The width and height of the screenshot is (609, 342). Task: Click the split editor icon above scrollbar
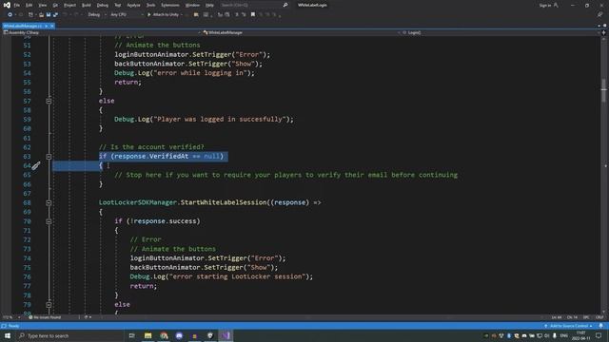click(x=603, y=33)
